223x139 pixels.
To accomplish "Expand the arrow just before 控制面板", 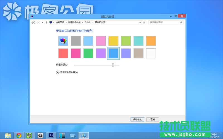I will tap(54, 23).
